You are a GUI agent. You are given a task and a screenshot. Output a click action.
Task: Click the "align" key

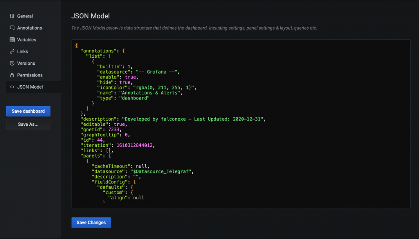pyautogui.click(x=118, y=198)
